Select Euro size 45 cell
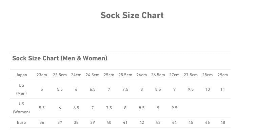The width and height of the screenshot is (258, 138). click(191, 122)
